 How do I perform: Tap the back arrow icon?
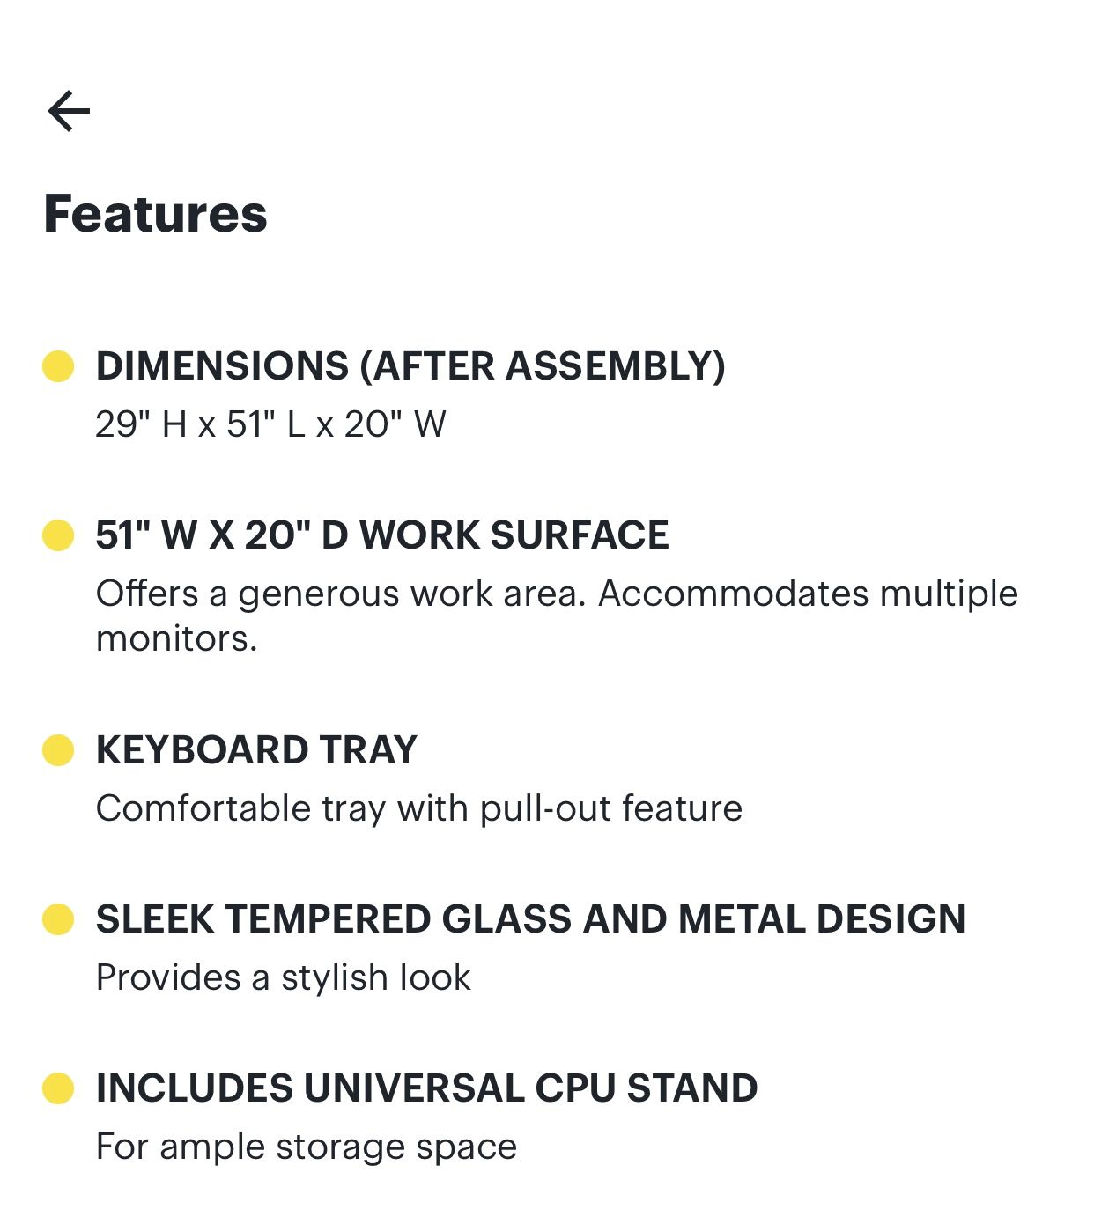(69, 111)
